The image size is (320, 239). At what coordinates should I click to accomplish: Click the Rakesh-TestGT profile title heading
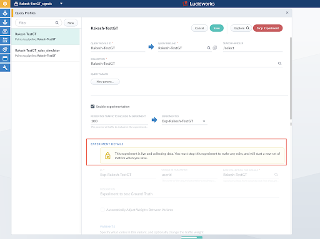104,28
